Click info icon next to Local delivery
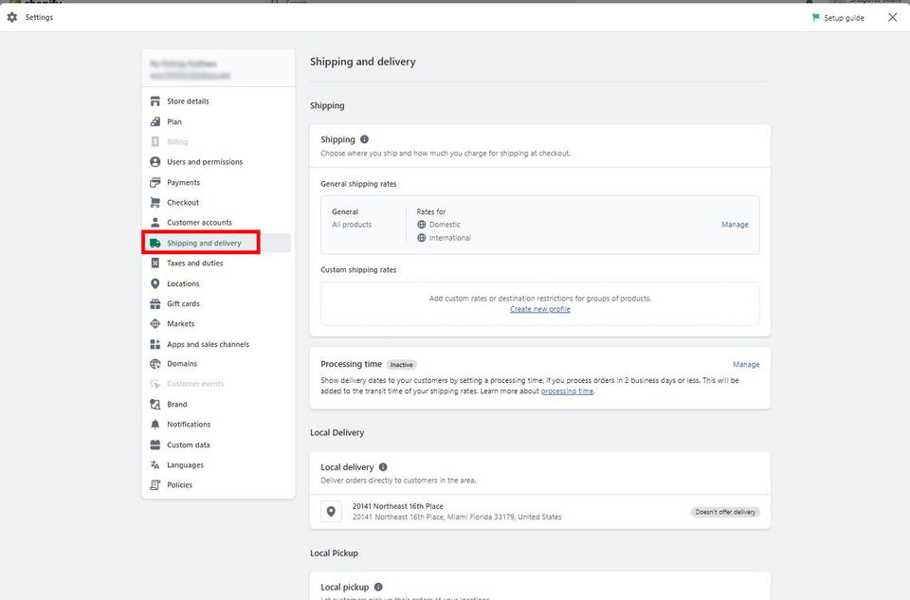910x600 pixels. (x=383, y=467)
